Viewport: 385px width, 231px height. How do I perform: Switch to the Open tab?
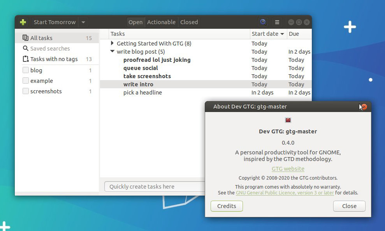(135, 22)
